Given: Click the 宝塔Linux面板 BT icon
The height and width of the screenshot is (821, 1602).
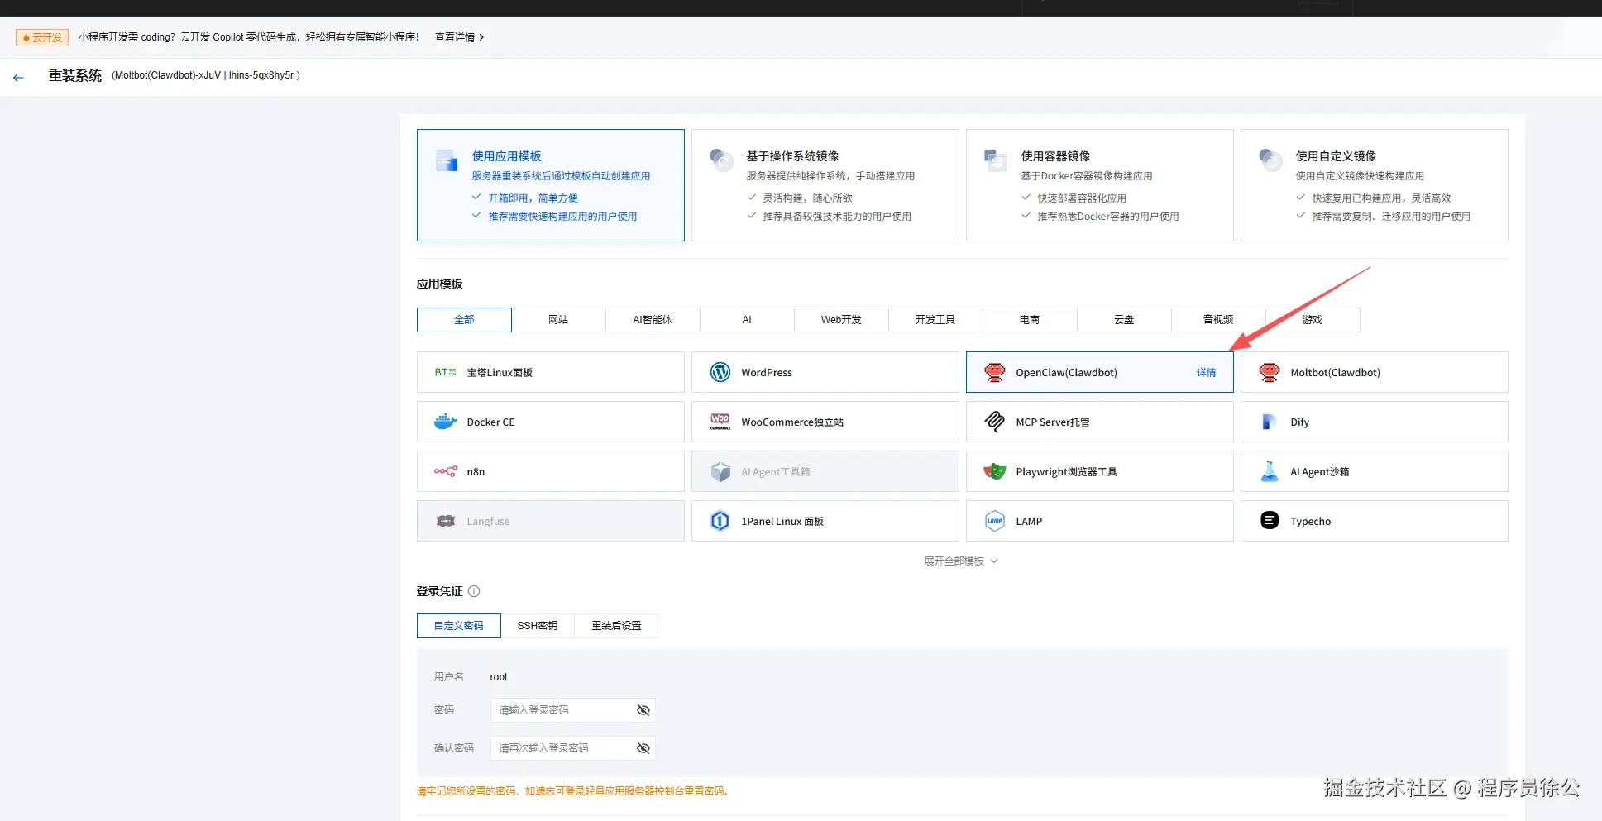Looking at the screenshot, I should (446, 373).
